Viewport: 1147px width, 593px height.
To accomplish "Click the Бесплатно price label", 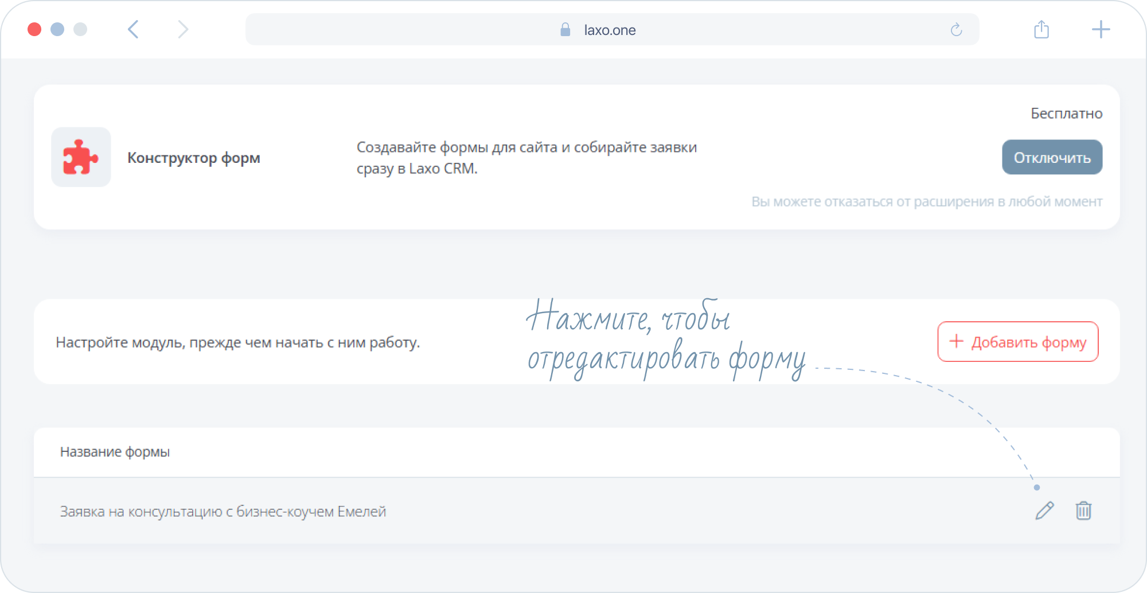I will click(1066, 114).
